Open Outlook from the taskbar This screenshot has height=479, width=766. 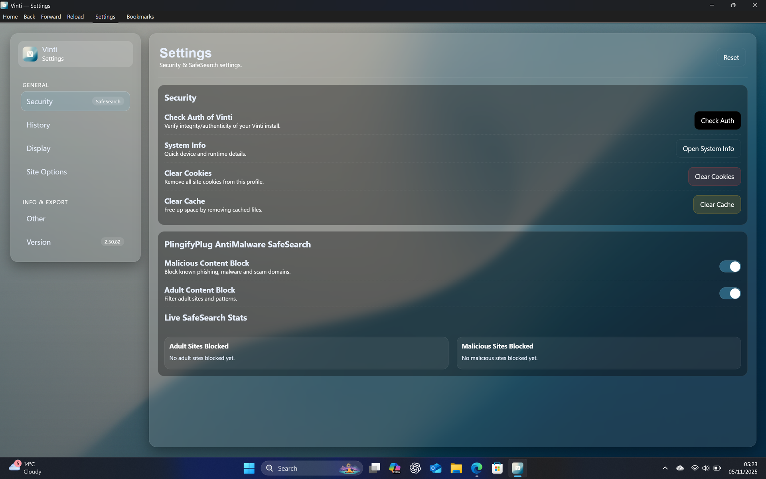pyautogui.click(x=436, y=468)
